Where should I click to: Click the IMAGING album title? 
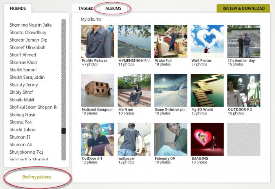[x=200, y=158]
